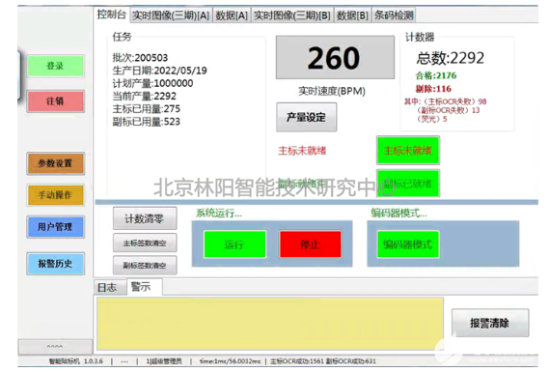The width and height of the screenshot is (549, 372).
Task: Click the green 副标已就绪 status indicator
Action: click(408, 184)
